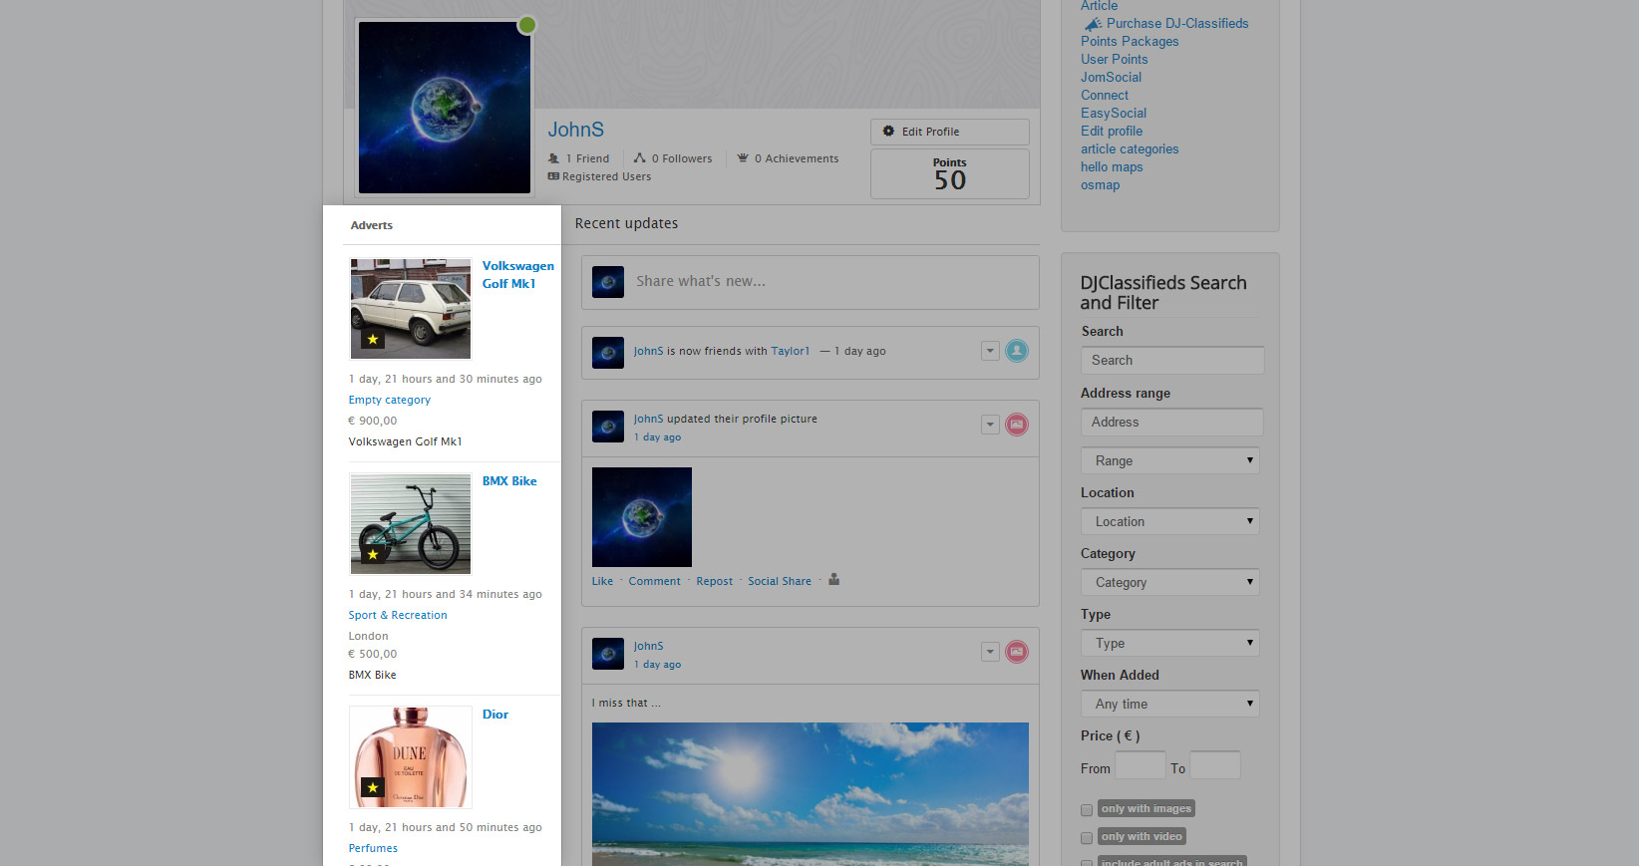Open the Category dropdown in search filter
Viewport: 1639px width, 866px height.
(1169, 582)
